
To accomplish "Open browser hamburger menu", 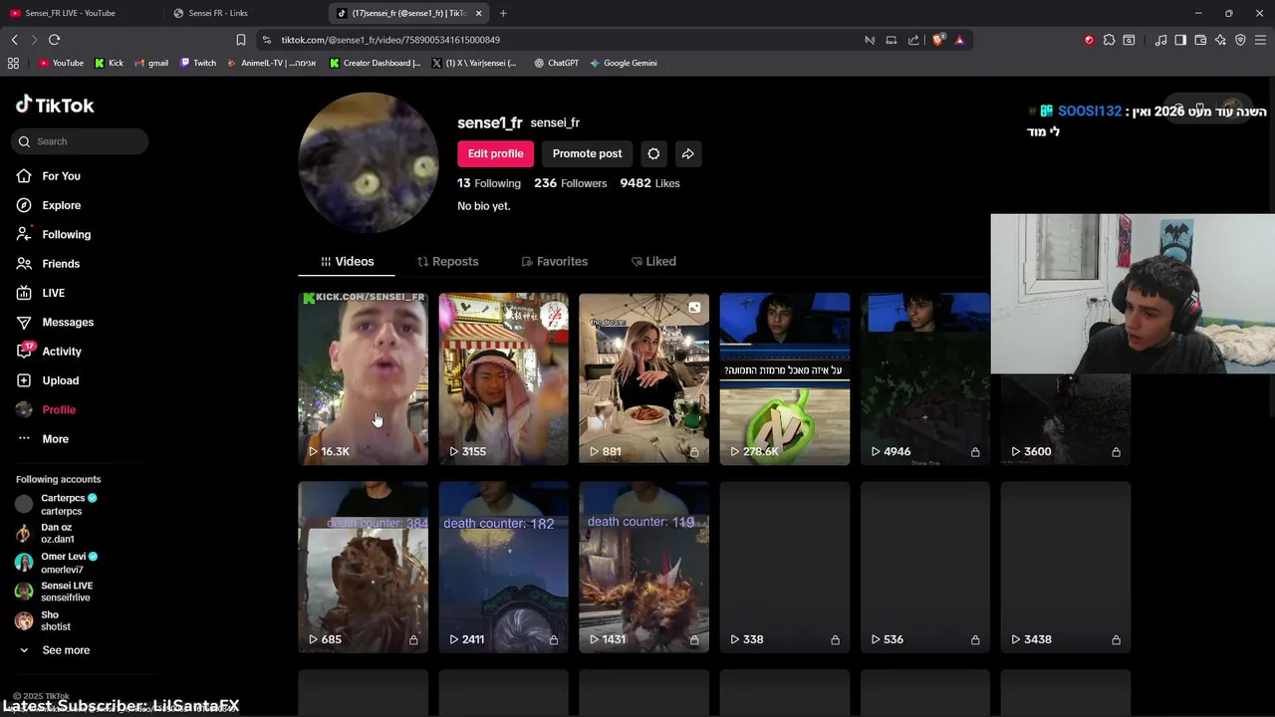I will 1260,40.
